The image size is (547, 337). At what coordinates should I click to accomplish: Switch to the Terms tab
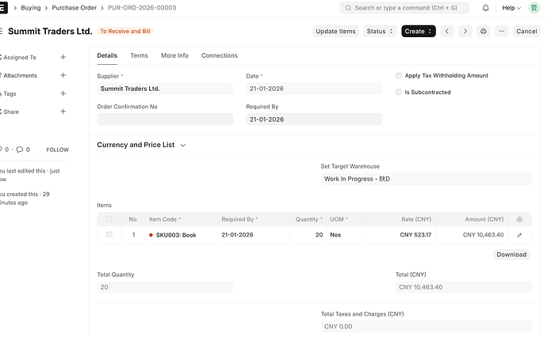pyautogui.click(x=139, y=56)
